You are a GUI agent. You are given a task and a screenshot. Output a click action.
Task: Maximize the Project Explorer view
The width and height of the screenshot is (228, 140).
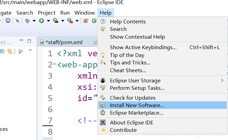29,41
